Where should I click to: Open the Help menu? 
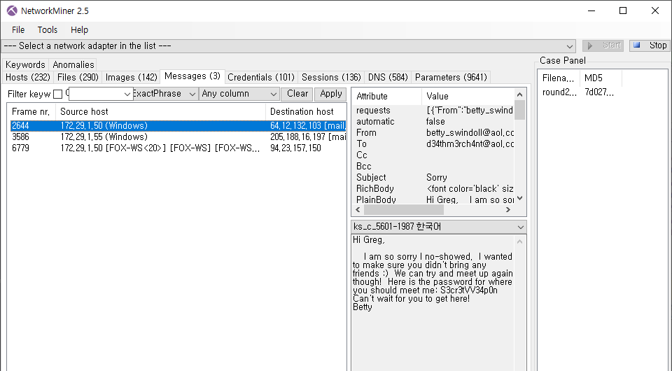pos(79,29)
